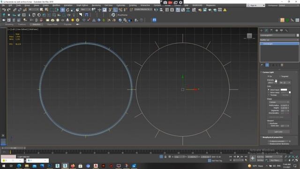Screen dimensions: 300x169
Task: Open the Graph Editors menu
Action: [82, 5]
